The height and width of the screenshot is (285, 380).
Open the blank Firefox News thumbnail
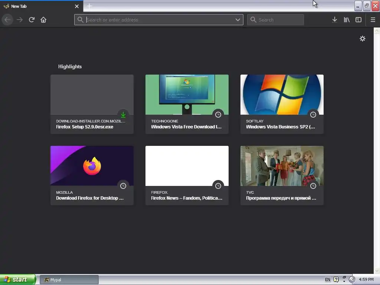click(187, 166)
